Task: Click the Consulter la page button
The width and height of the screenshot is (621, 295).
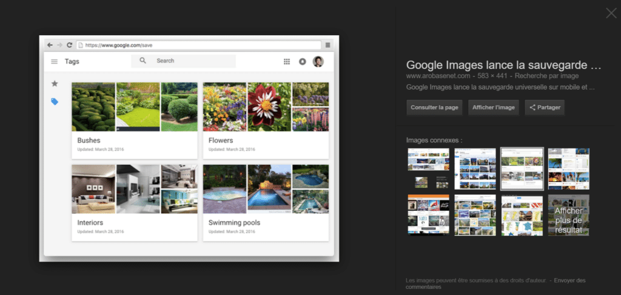Action: (435, 108)
